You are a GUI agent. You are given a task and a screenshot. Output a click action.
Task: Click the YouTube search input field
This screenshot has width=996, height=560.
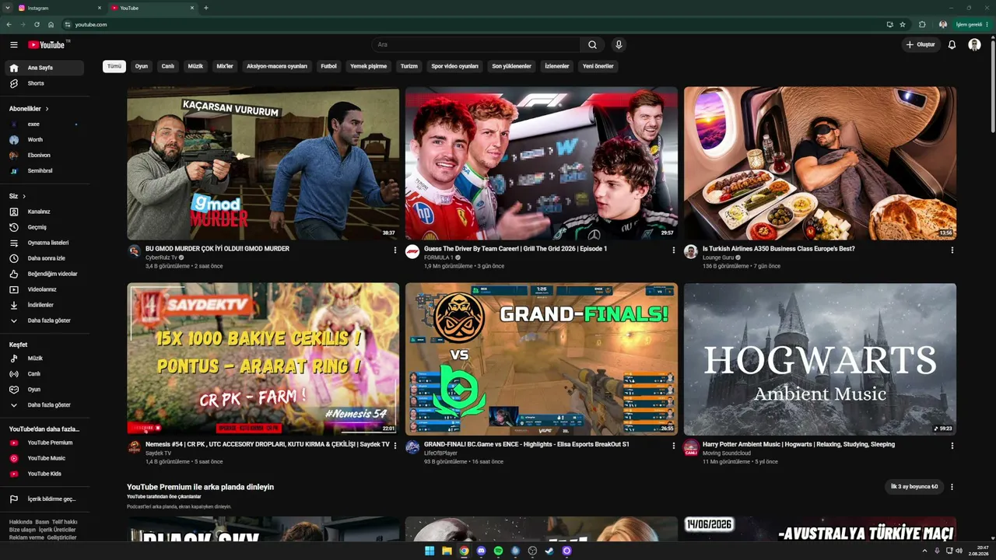[476, 45]
